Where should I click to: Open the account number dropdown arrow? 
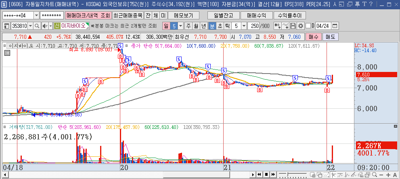tap(37, 16)
